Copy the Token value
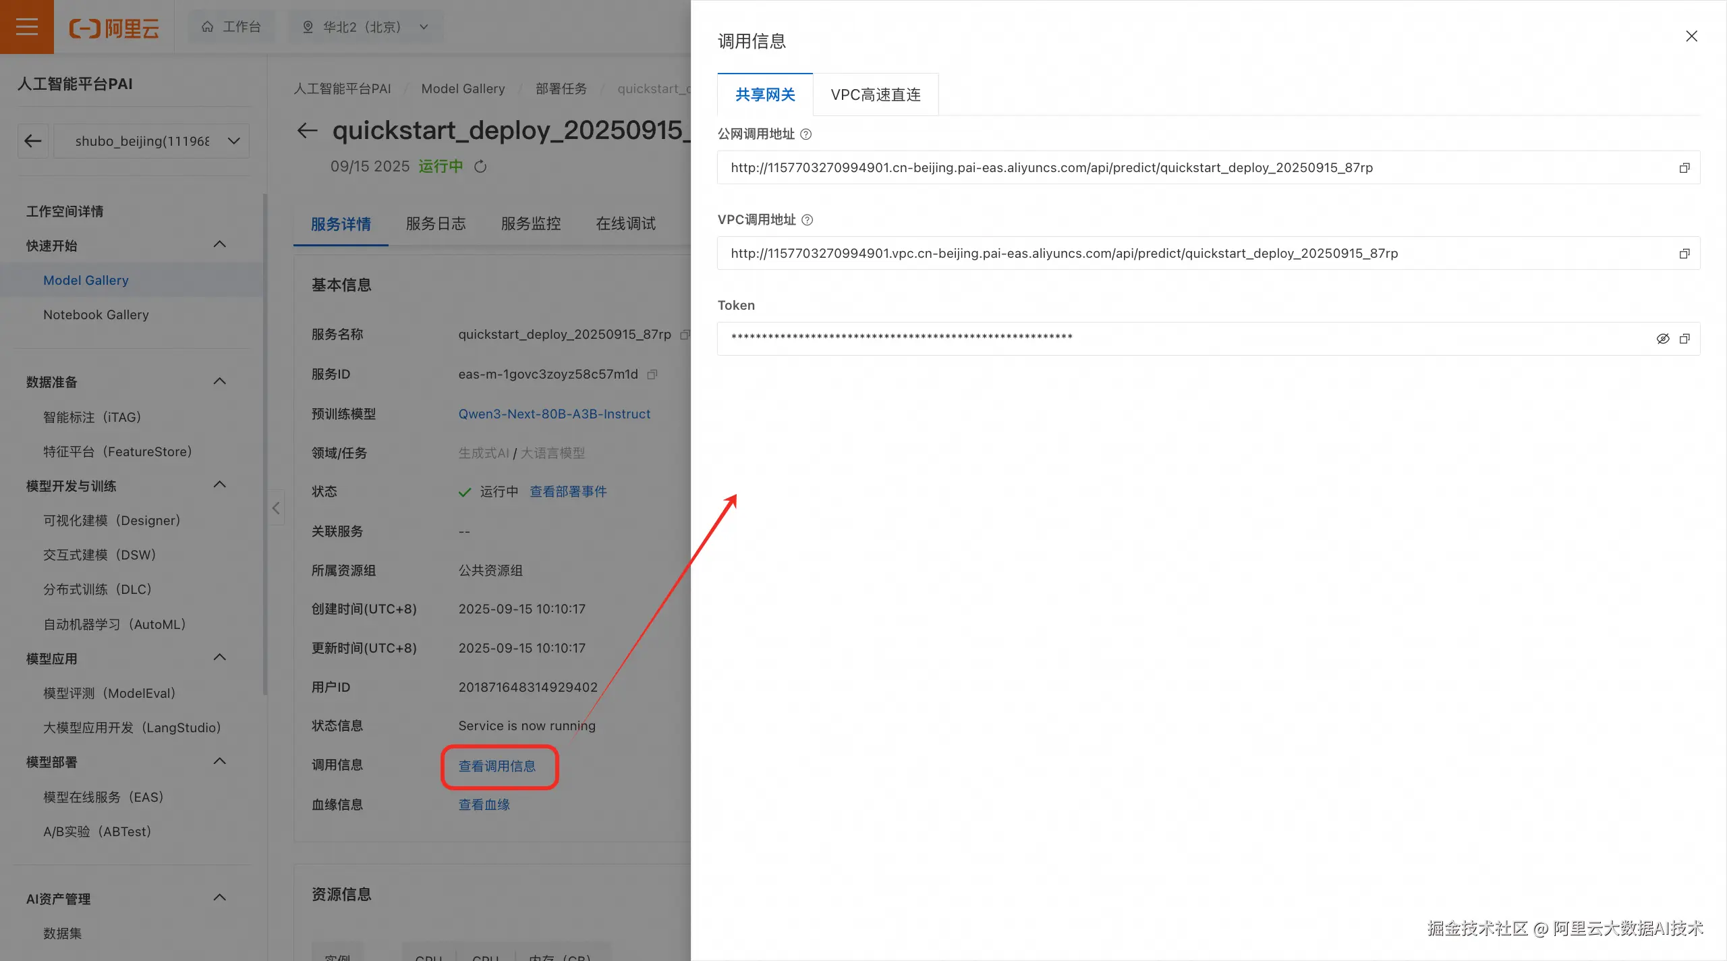The height and width of the screenshot is (961, 1727). pos(1684,339)
